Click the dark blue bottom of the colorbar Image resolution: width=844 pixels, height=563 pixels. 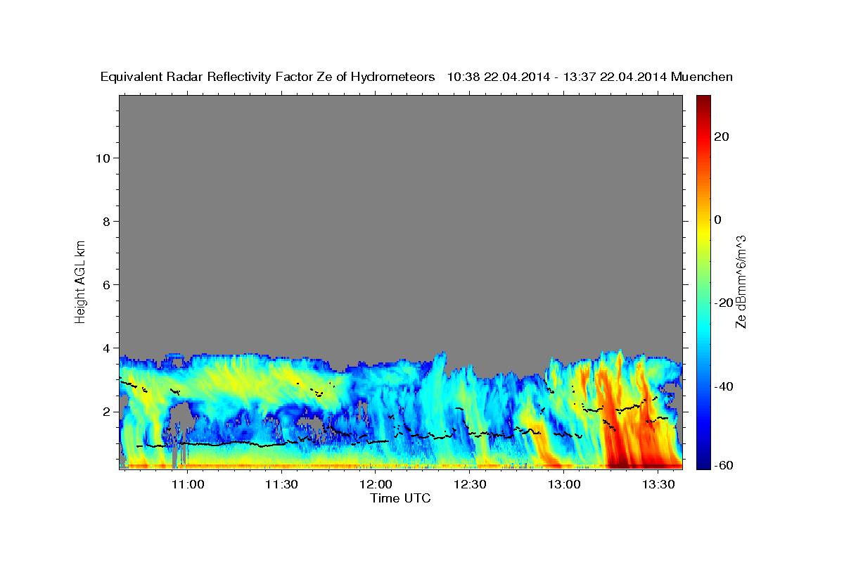point(704,463)
